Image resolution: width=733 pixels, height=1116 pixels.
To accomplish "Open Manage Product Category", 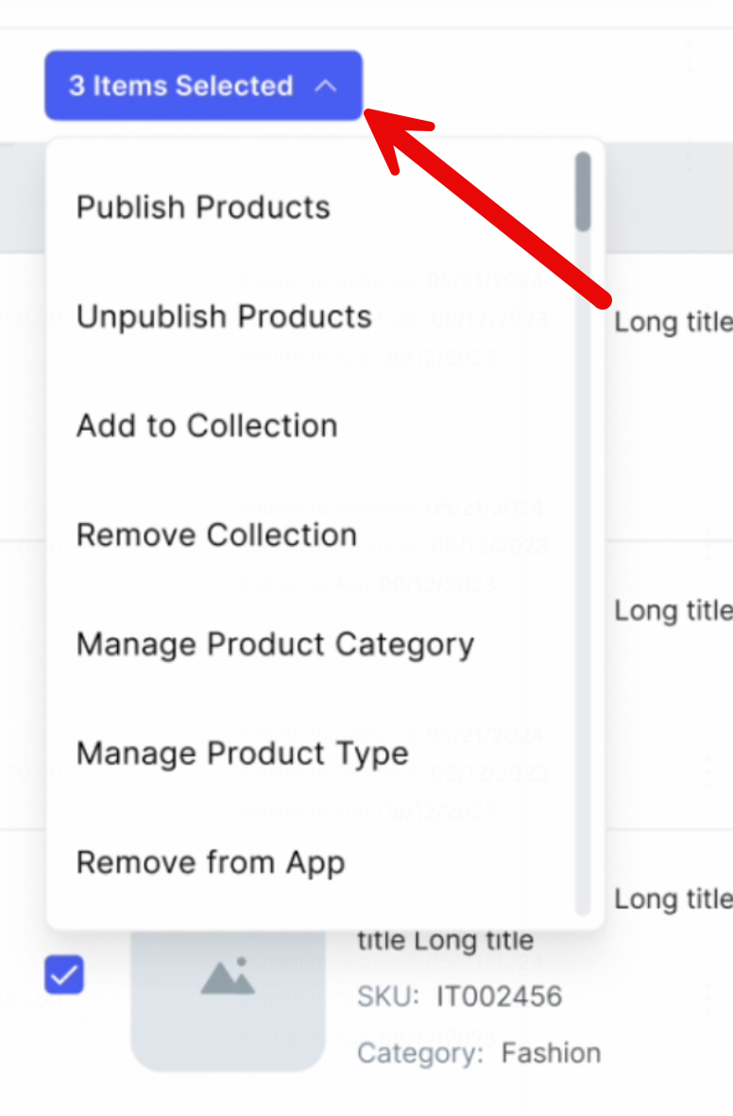I will (x=275, y=645).
